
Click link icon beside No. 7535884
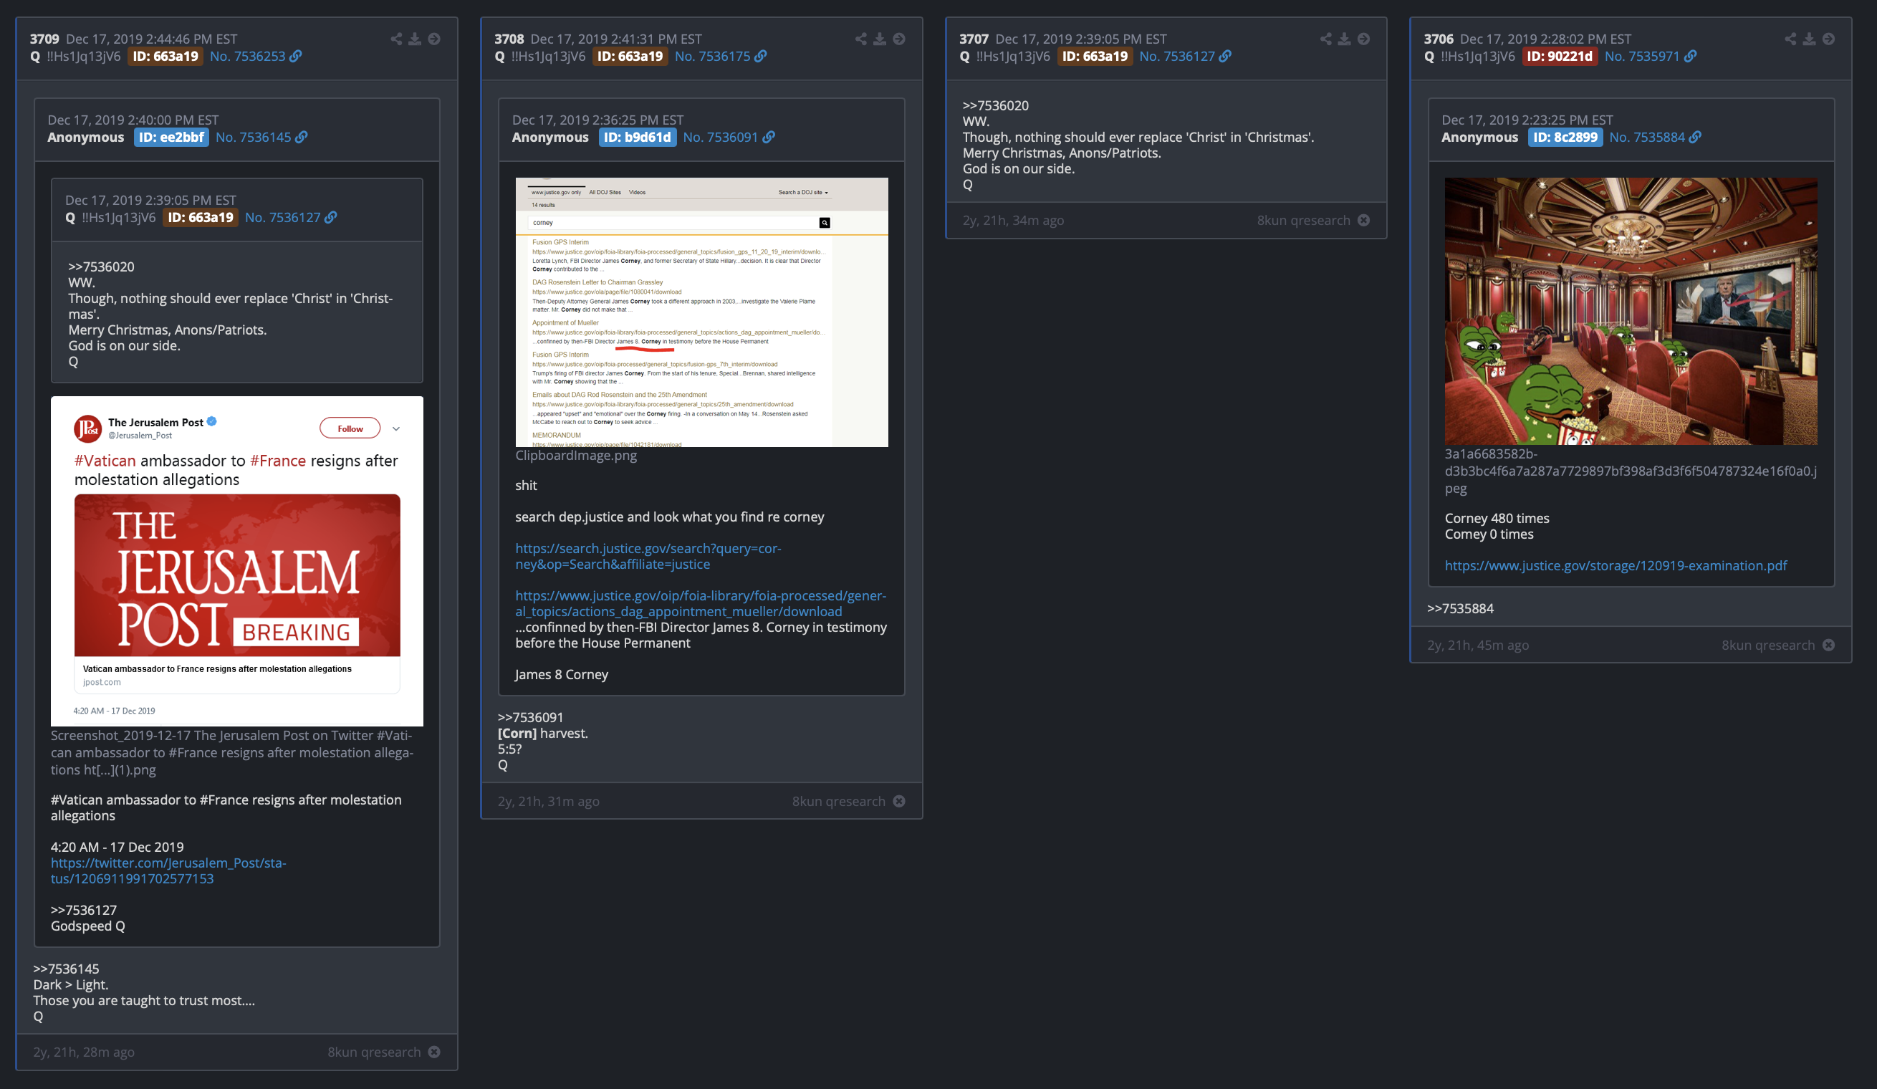[1695, 137]
